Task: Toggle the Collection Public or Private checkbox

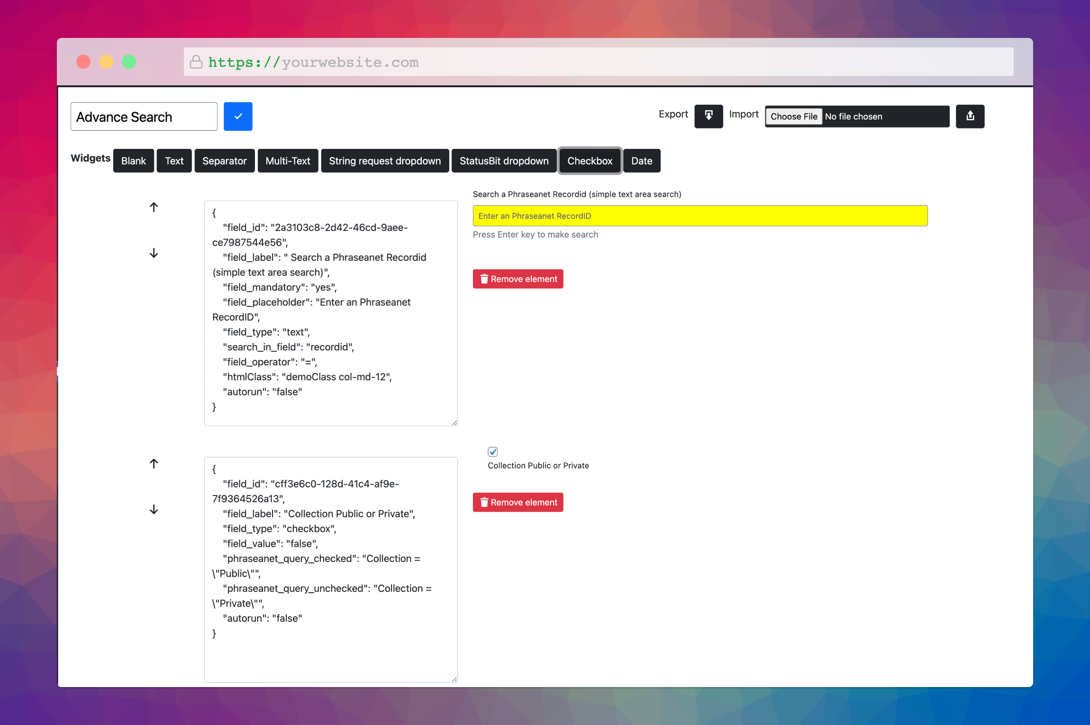Action: 493,451
